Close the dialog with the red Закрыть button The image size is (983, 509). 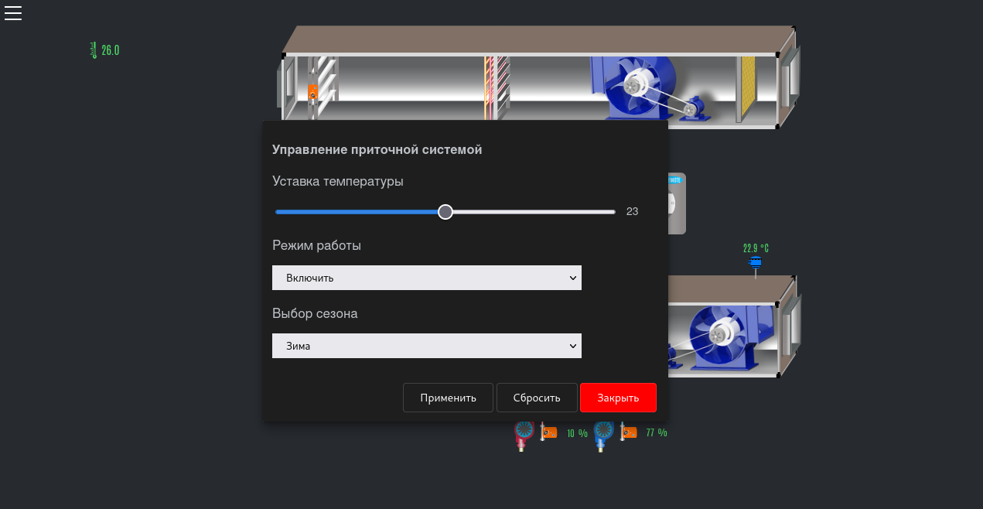[x=617, y=398]
